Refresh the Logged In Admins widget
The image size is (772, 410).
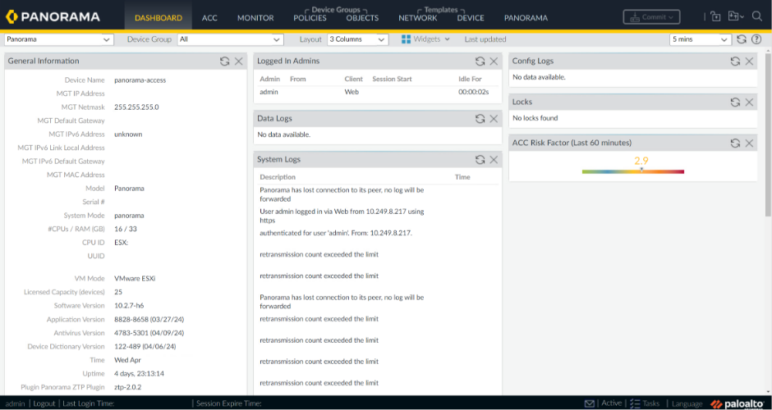tap(480, 61)
